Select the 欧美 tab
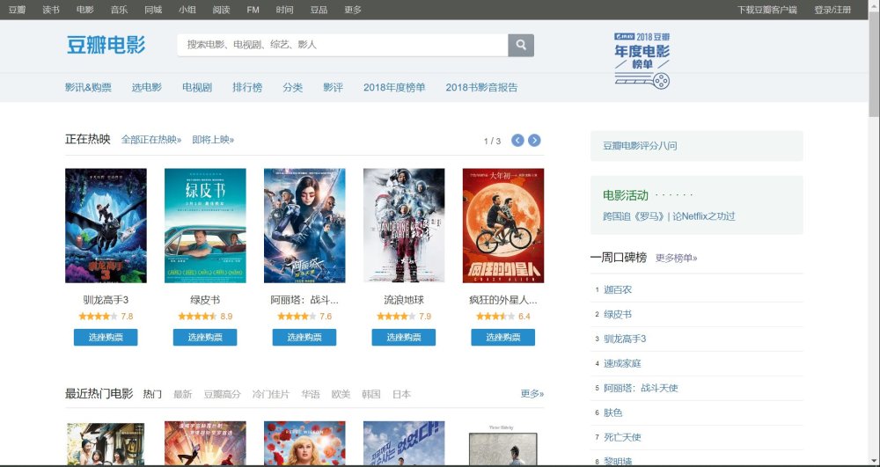 [x=341, y=394]
